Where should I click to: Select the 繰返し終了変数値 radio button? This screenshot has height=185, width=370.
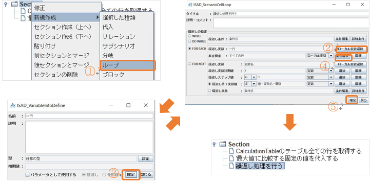tap(209, 84)
